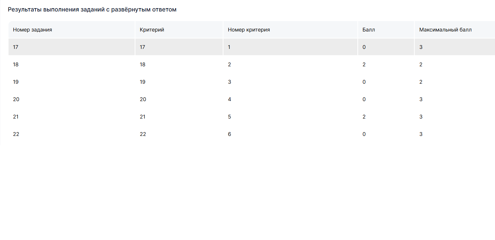Click the heading 'Результаты выполнения заданий с развёрнутым ответом'
The image size is (495, 240).
click(x=92, y=10)
